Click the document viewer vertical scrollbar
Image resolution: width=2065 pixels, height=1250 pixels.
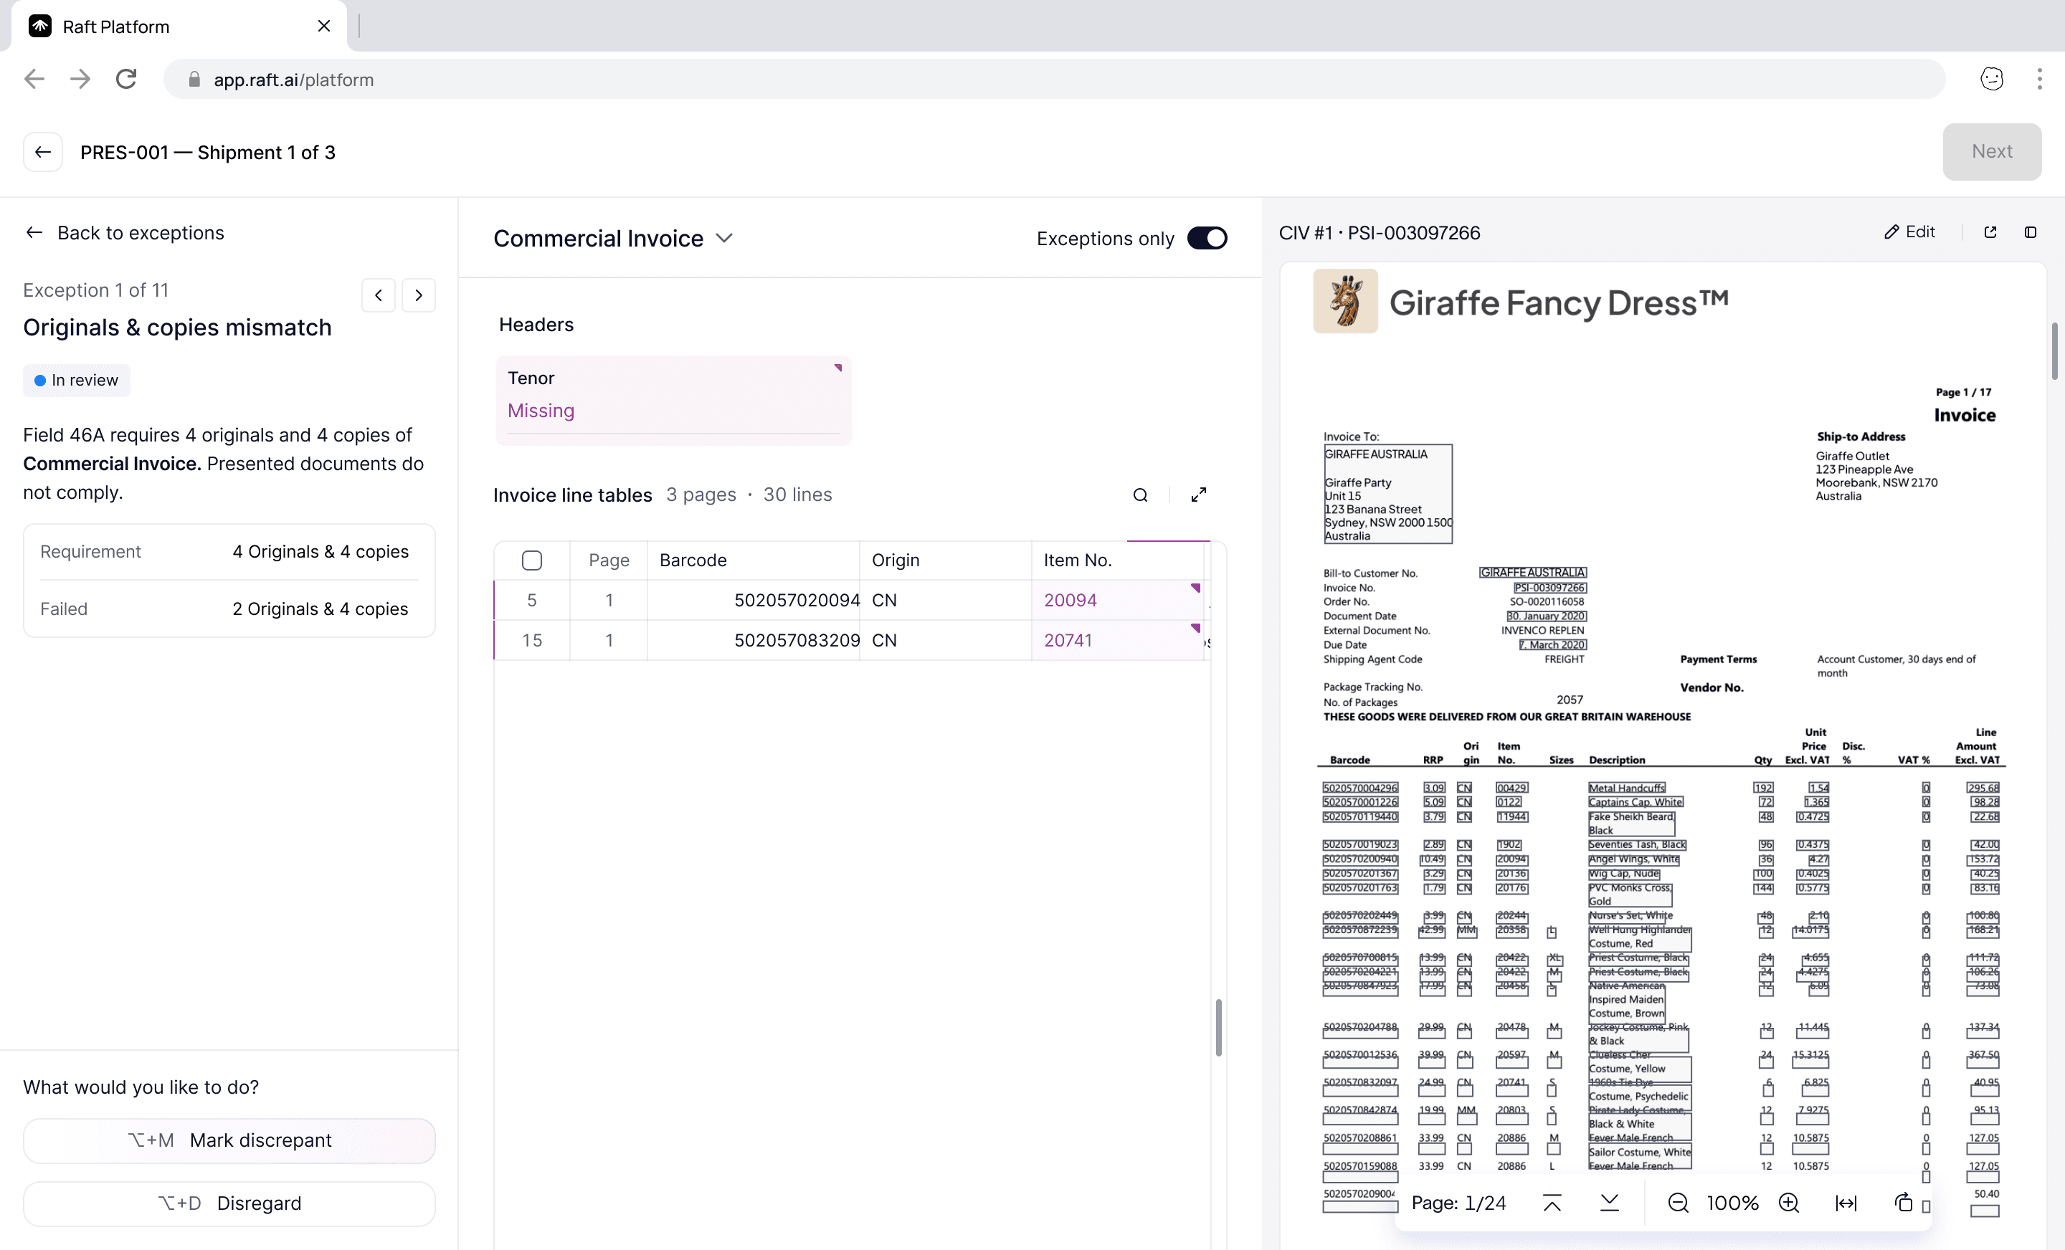(2054, 350)
